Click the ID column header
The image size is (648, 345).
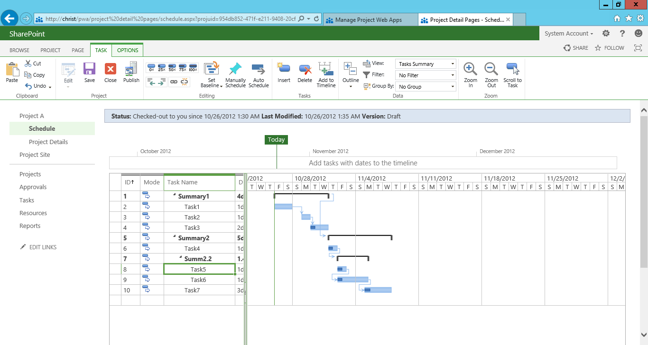pos(131,182)
